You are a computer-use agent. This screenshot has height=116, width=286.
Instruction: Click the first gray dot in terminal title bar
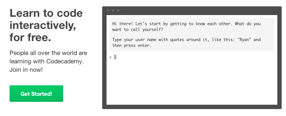108,10
